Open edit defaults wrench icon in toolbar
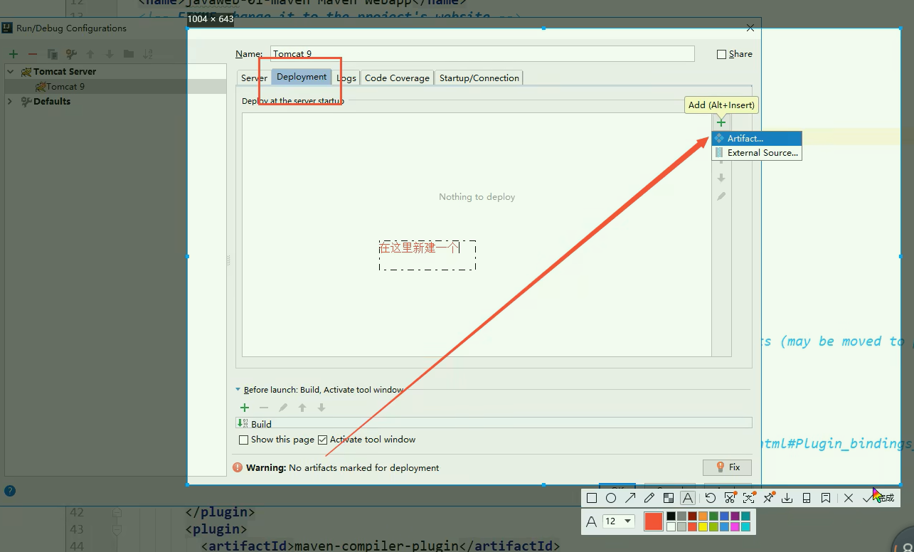 (71, 54)
